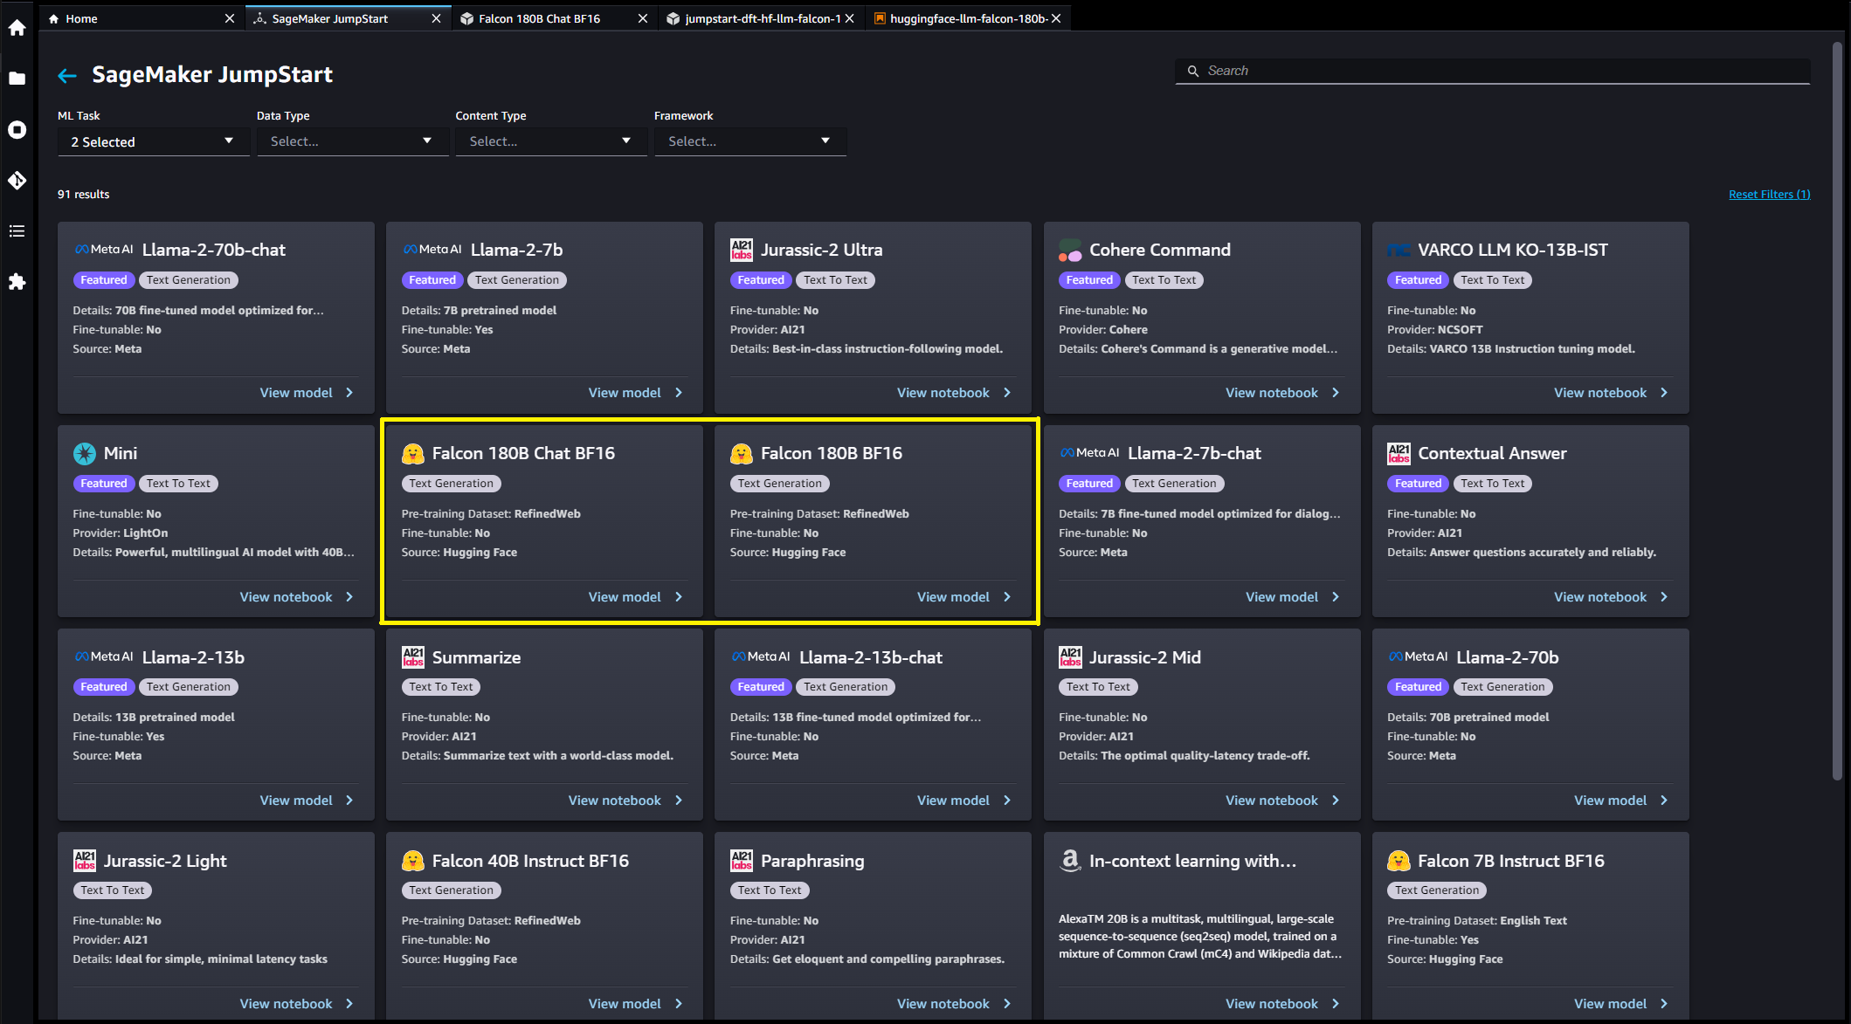Open running terminals and kernels icon

(x=17, y=130)
